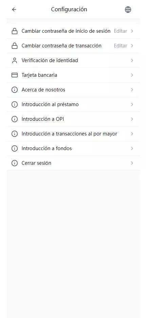146x318 pixels.
Task: Click info icon next to Introducción a OPI
Action: pos(15,119)
